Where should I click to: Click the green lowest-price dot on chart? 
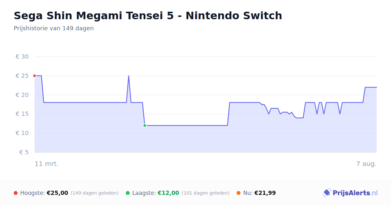pyautogui.click(x=145, y=126)
